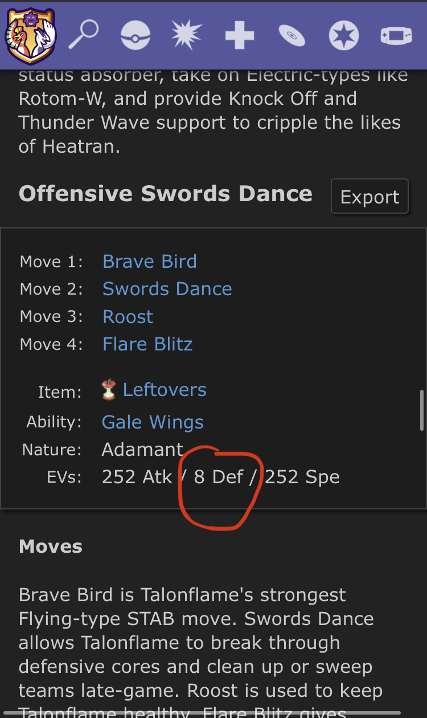Open the Swords Dance move link
The image size is (427, 718).
(x=167, y=288)
